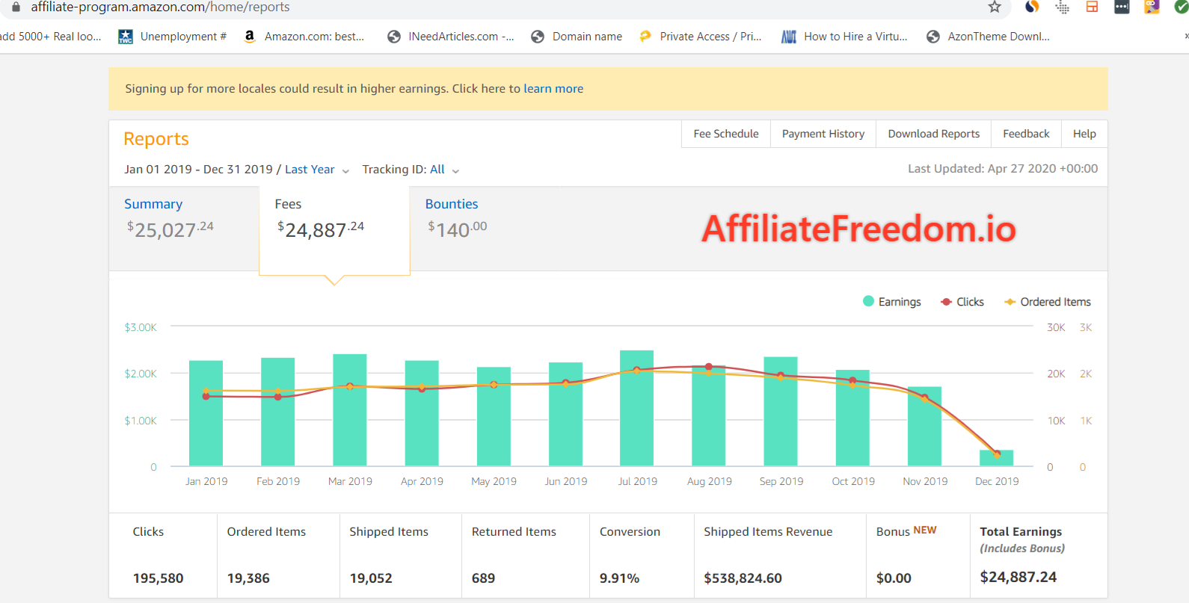Open the 'How to Hire a Virtu...' bookmark
Viewport: 1189px width, 603px height.
(x=844, y=36)
